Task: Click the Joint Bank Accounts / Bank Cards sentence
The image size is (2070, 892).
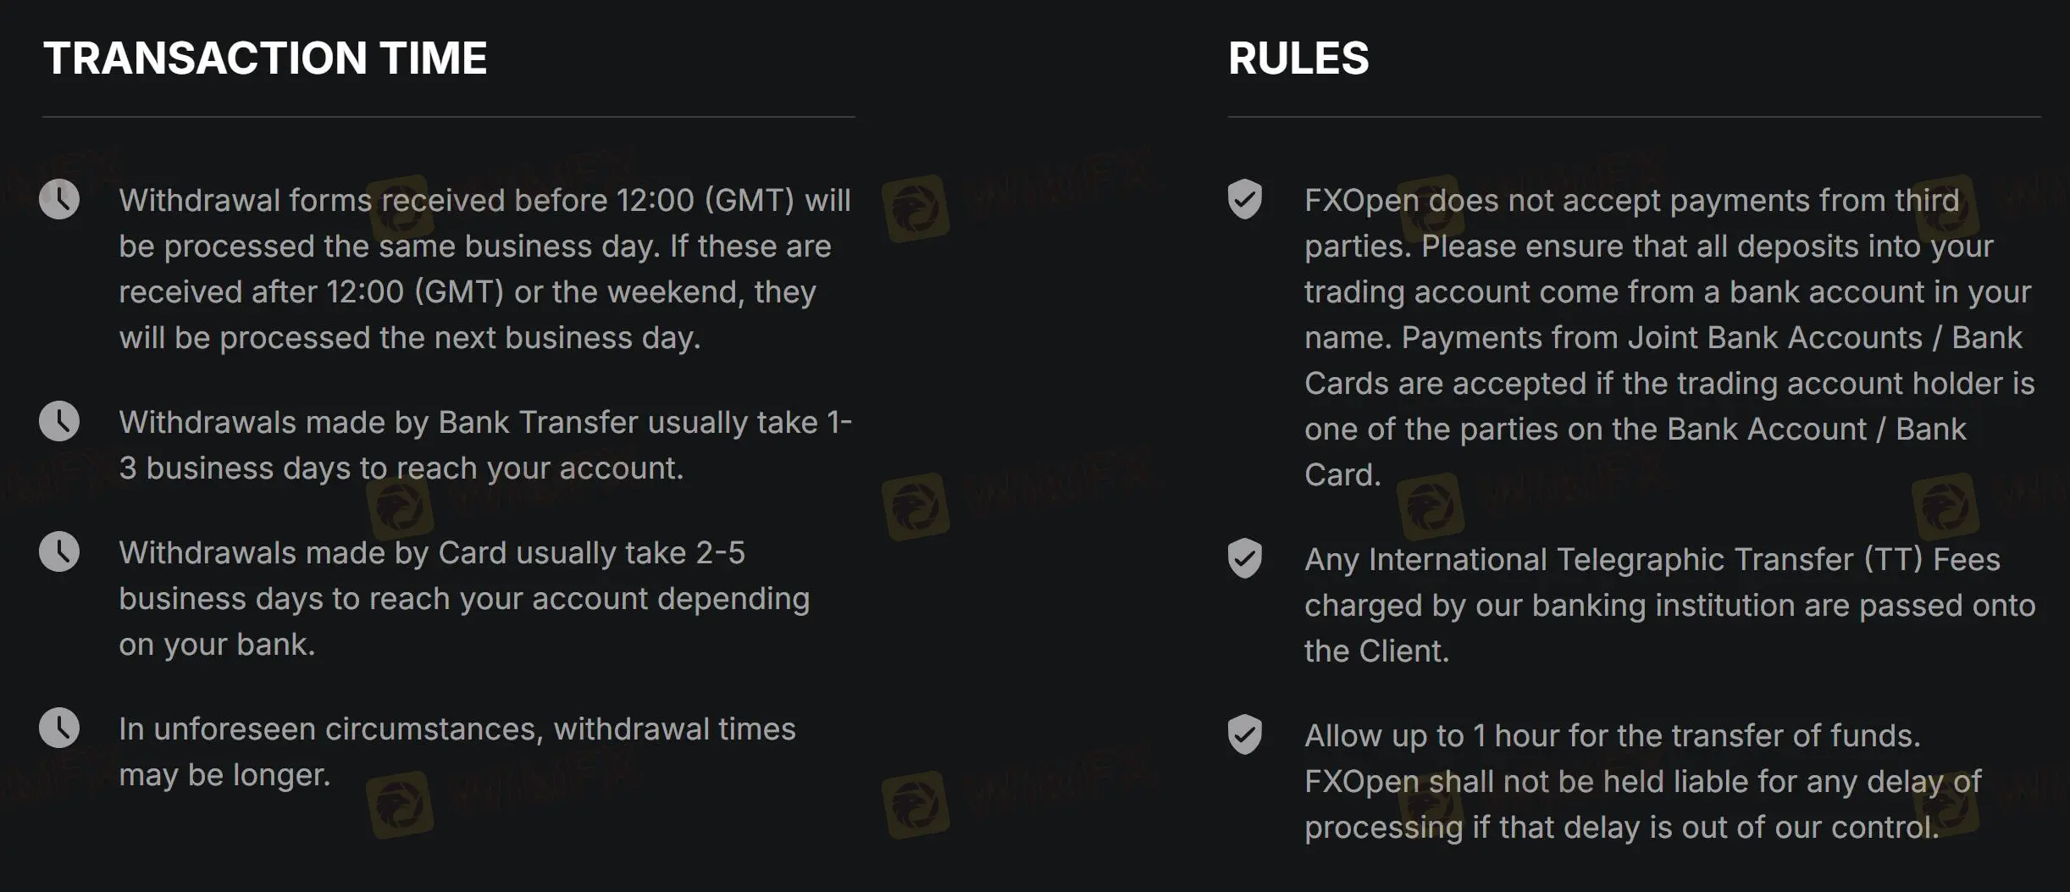Action: pyautogui.click(x=1669, y=406)
